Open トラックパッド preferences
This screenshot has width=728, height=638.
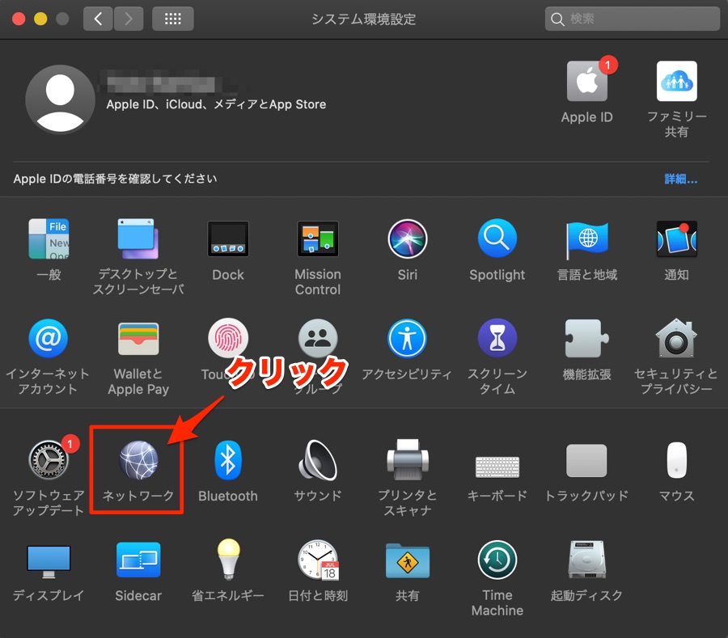click(x=586, y=460)
